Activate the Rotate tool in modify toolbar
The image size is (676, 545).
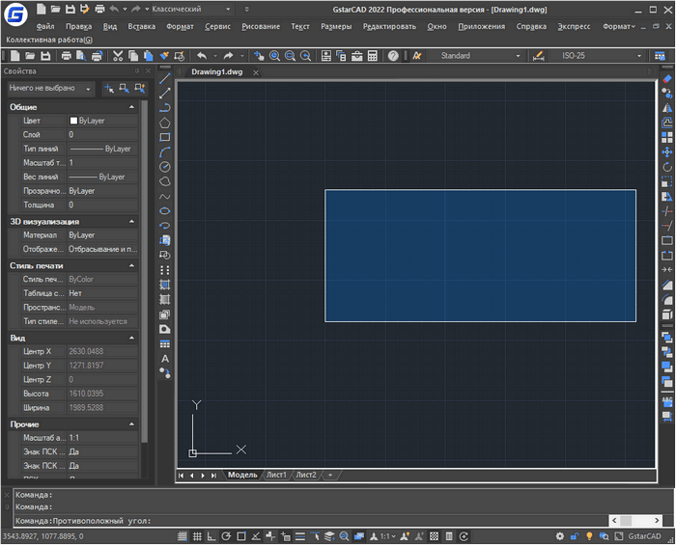click(x=667, y=167)
